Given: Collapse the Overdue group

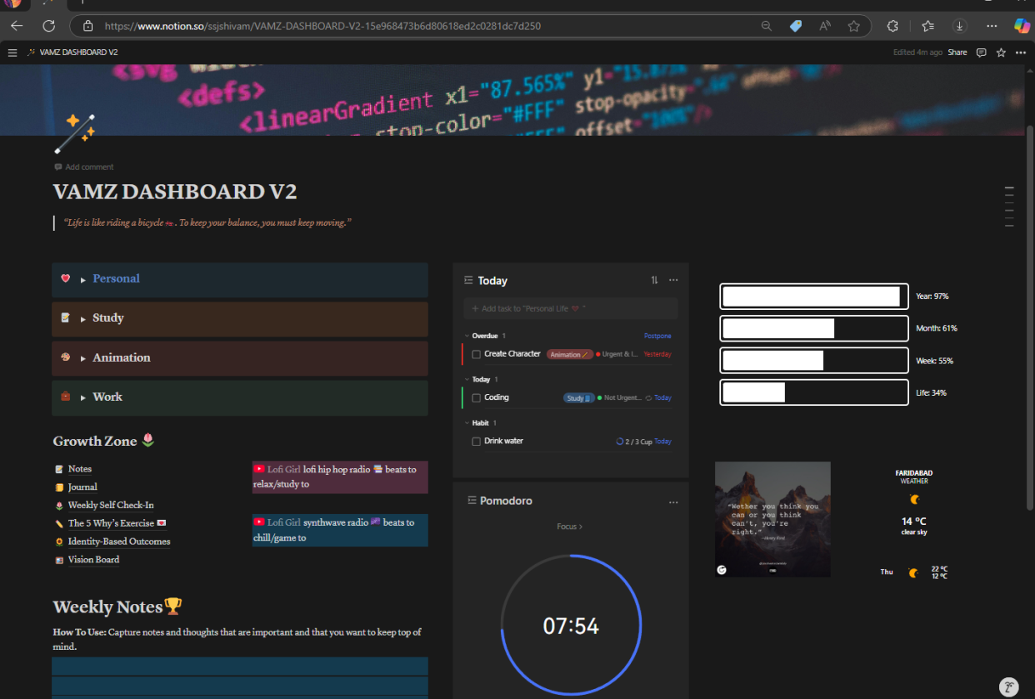Looking at the screenshot, I should click(x=466, y=336).
